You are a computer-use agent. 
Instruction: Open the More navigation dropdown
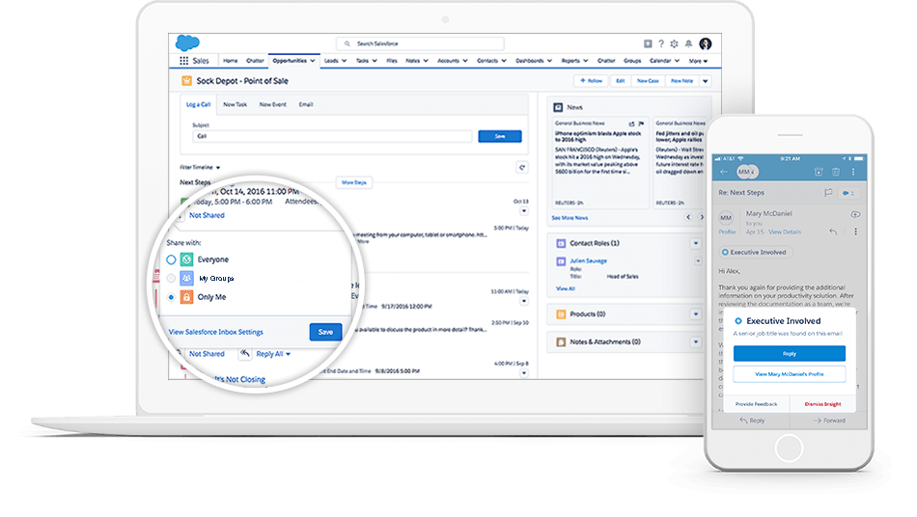pyautogui.click(x=698, y=61)
